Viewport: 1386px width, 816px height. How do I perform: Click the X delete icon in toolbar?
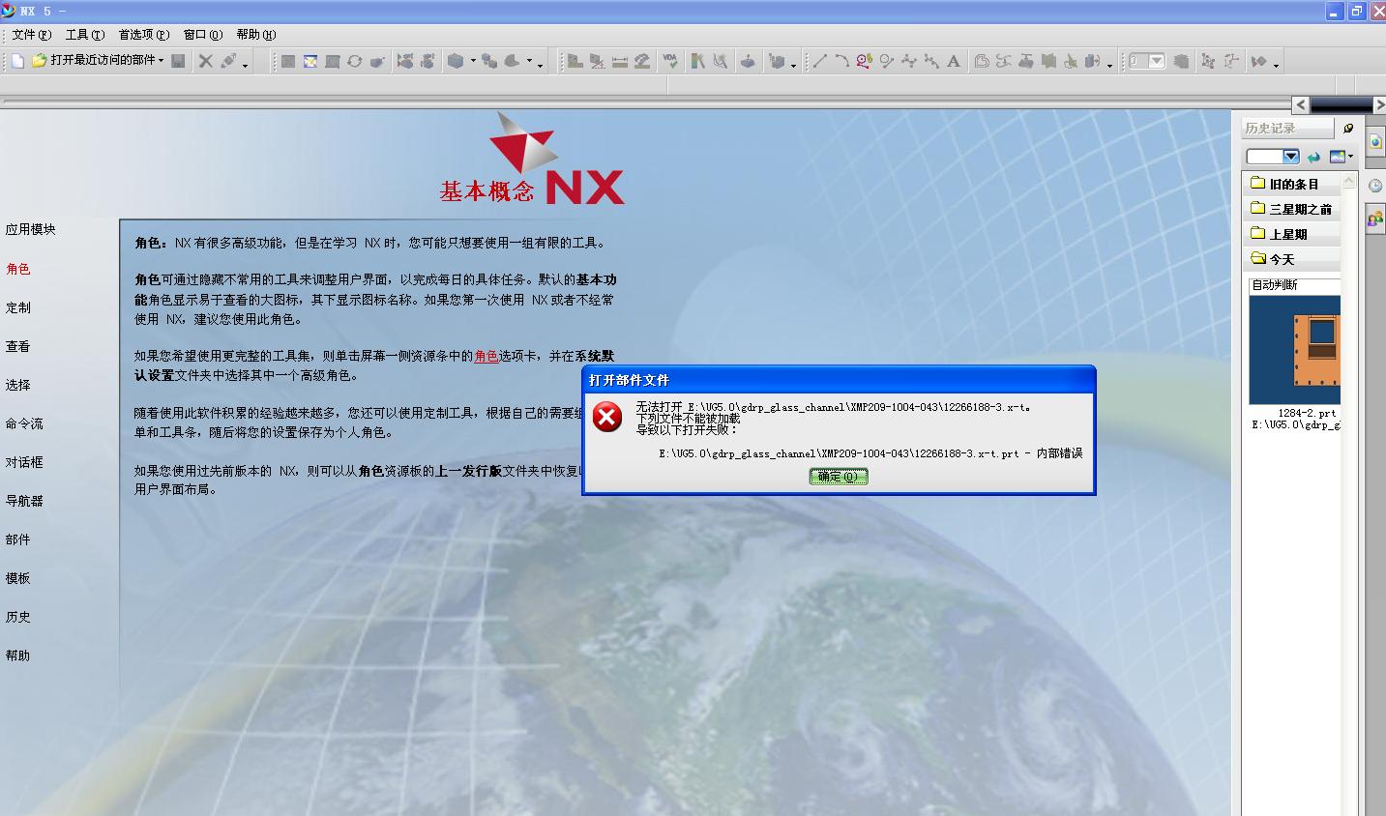click(205, 61)
